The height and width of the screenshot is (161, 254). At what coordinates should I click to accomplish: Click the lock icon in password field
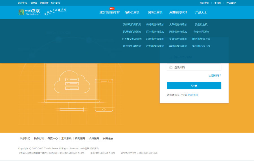[171, 67]
